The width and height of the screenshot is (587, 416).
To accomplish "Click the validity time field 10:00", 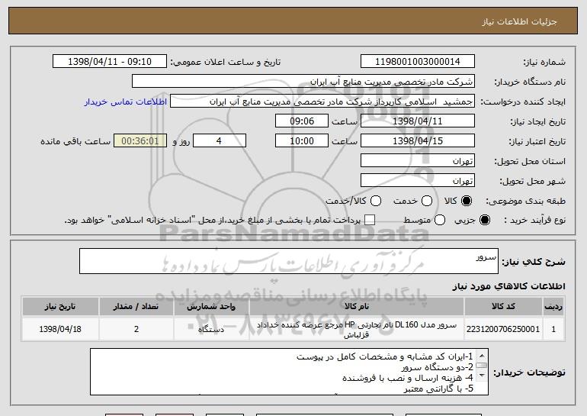I will [x=302, y=141].
